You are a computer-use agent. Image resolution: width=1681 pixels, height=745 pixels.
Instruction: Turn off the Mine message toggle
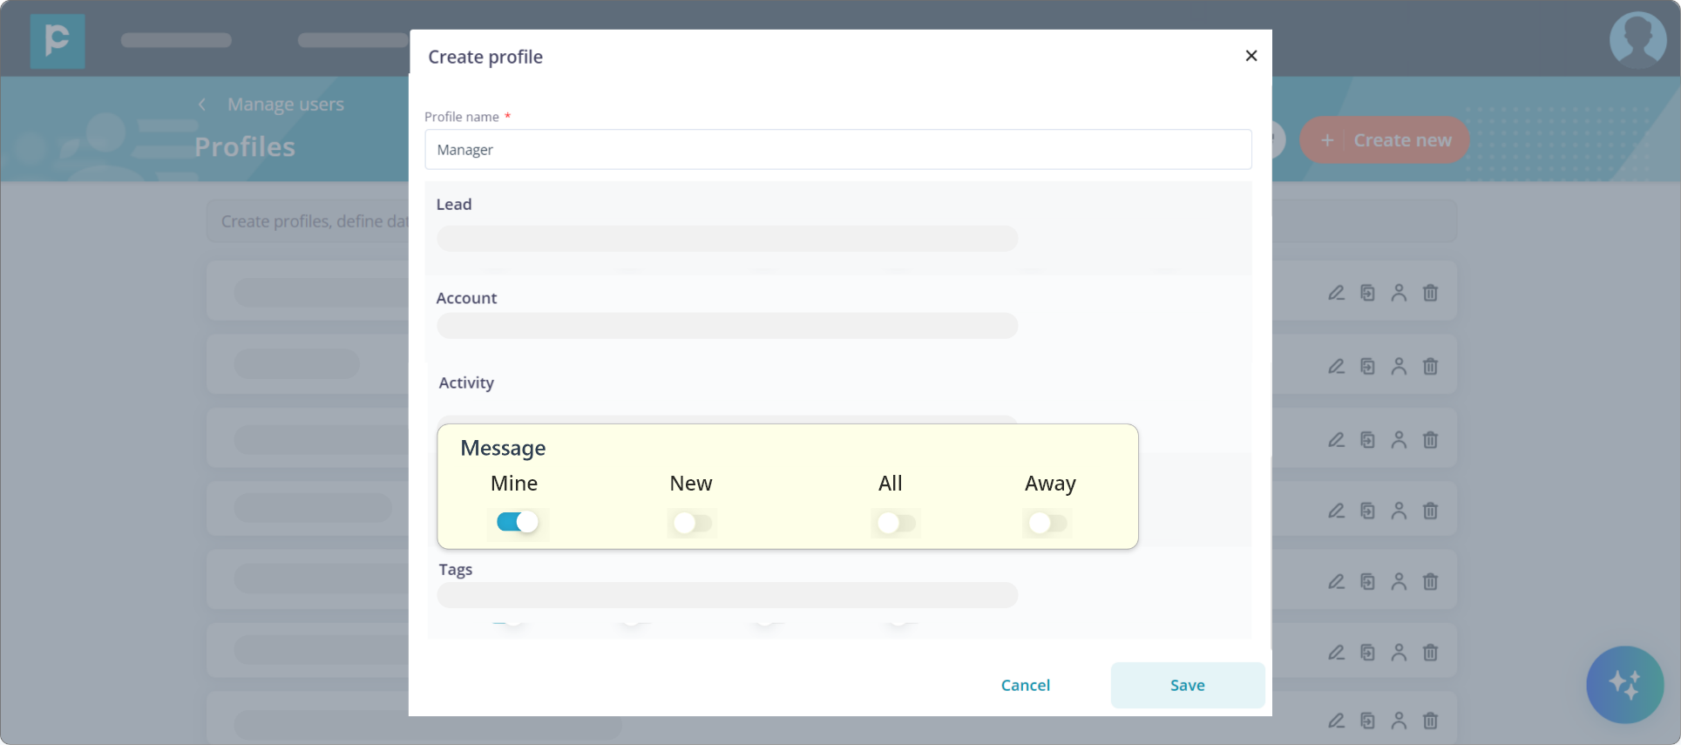518,522
